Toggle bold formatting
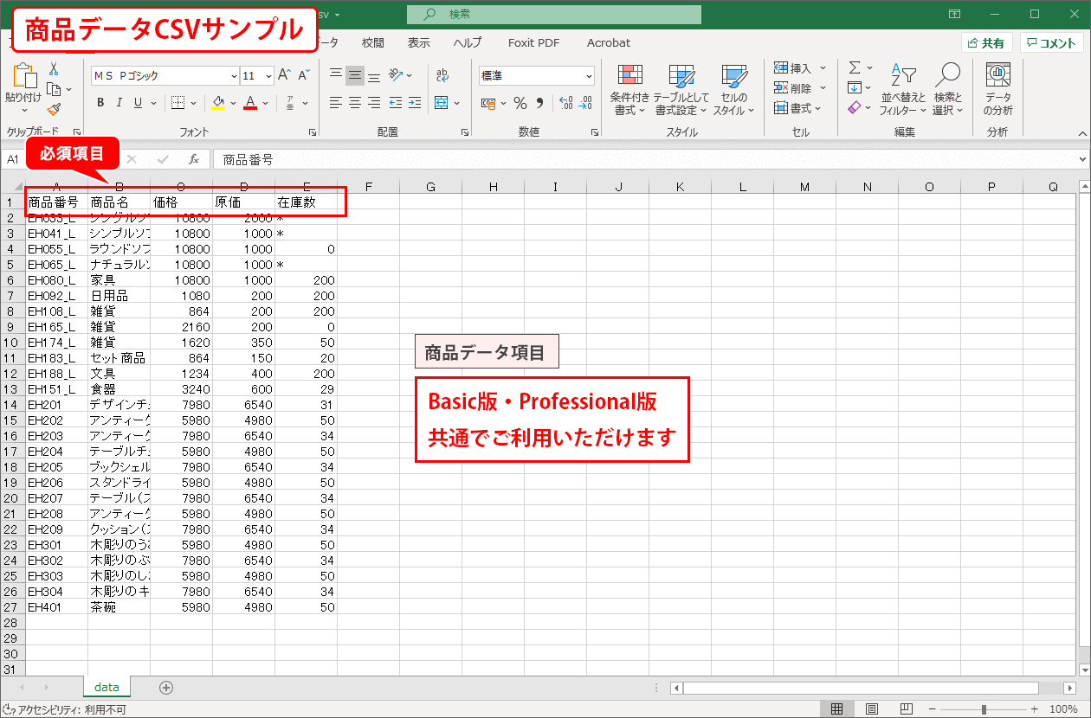Viewport: 1091px width, 718px height. click(100, 104)
